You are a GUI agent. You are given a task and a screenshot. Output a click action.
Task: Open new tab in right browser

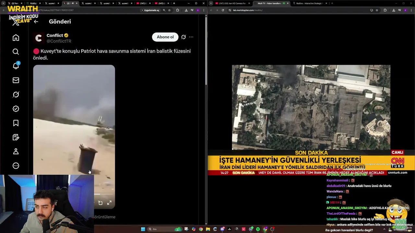pyautogui.click(x=332, y=3)
